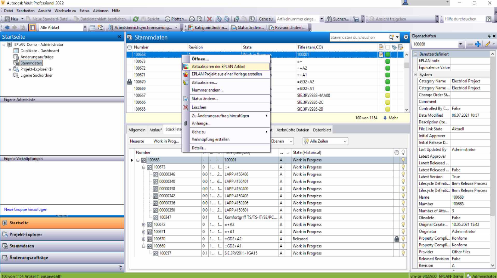Open the Gehe zu Artikelnummer dropdown arrow
The image size is (497, 278).
point(322,19)
